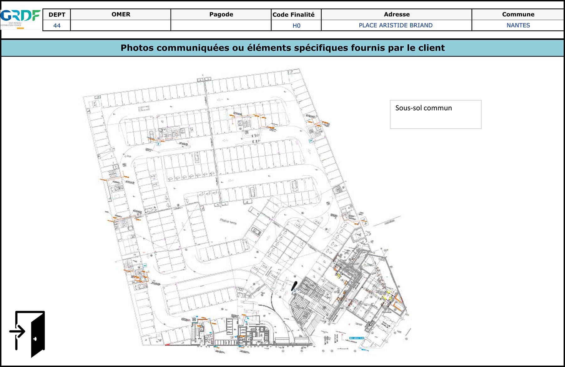The image size is (565, 367).
Task: Click the empty OMER value field
Action: pyautogui.click(x=121, y=25)
